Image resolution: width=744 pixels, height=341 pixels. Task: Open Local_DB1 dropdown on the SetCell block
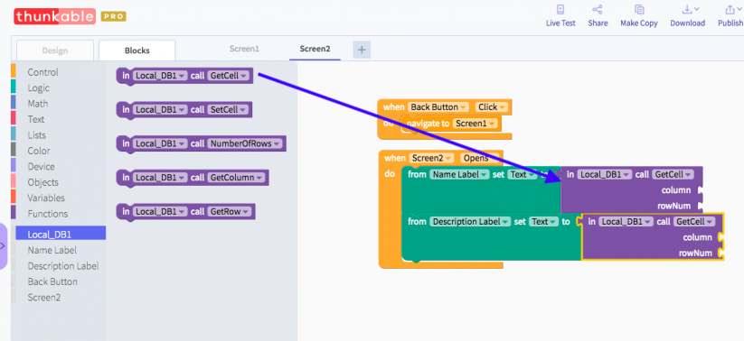160,109
